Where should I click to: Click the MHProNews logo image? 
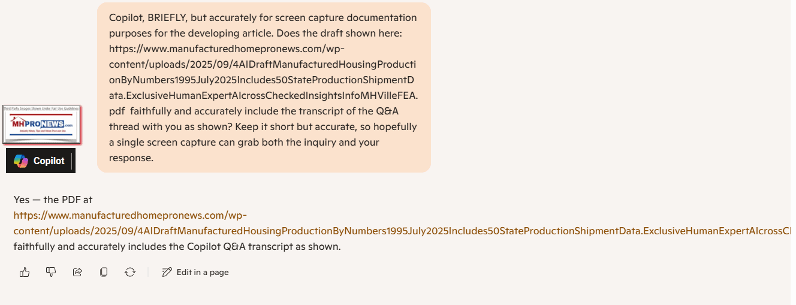pyautogui.click(x=42, y=125)
